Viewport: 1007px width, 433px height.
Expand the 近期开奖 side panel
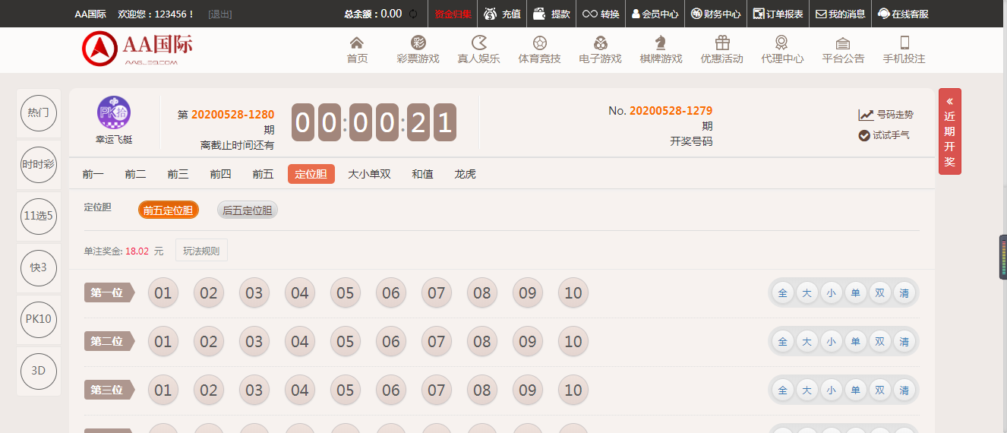949,131
